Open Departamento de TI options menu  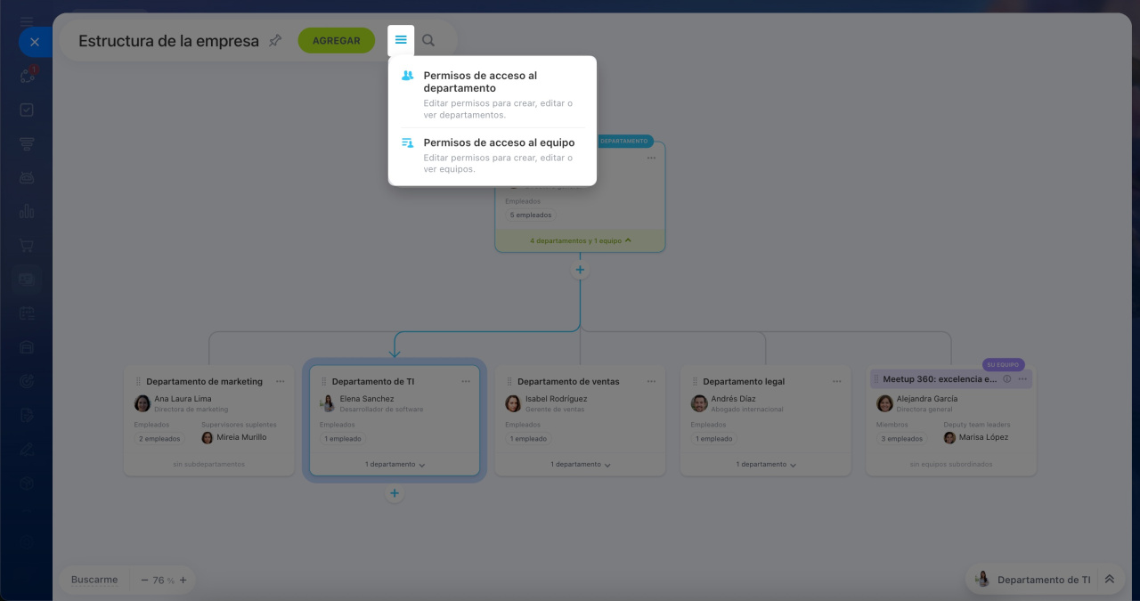466,381
